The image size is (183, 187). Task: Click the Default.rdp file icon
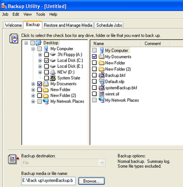pyautogui.click(x=101, y=81)
